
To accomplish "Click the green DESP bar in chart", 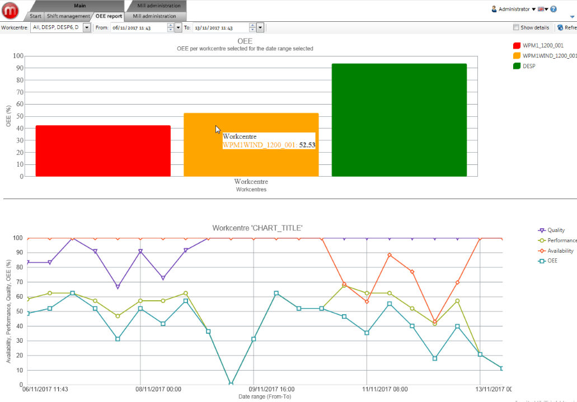I will (x=399, y=120).
